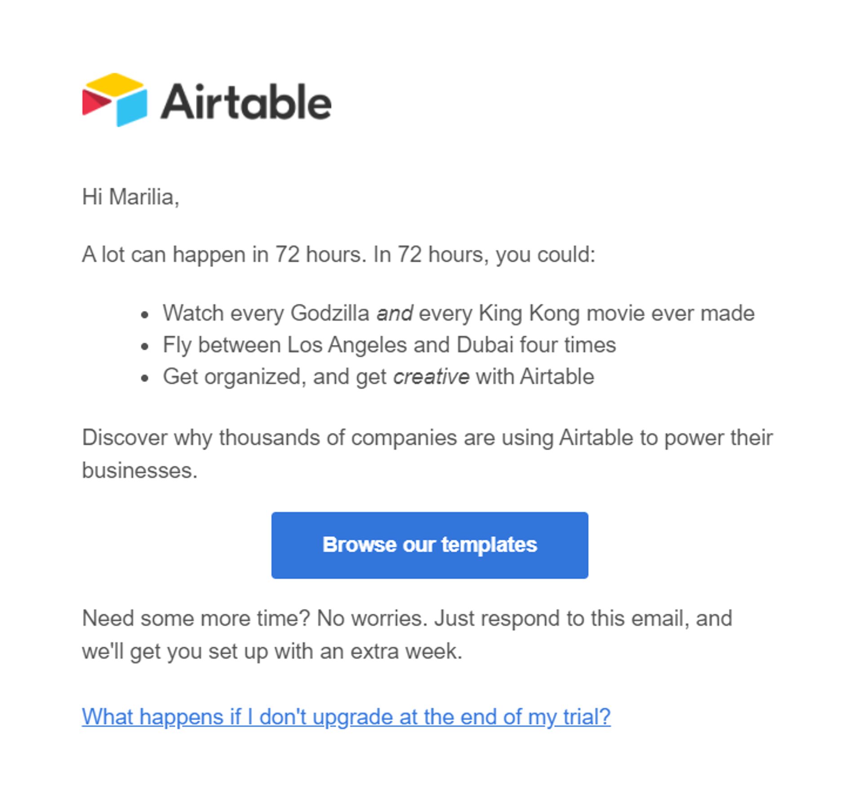
Task: Open the trial upgrade question link
Action: pyautogui.click(x=346, y=717)
